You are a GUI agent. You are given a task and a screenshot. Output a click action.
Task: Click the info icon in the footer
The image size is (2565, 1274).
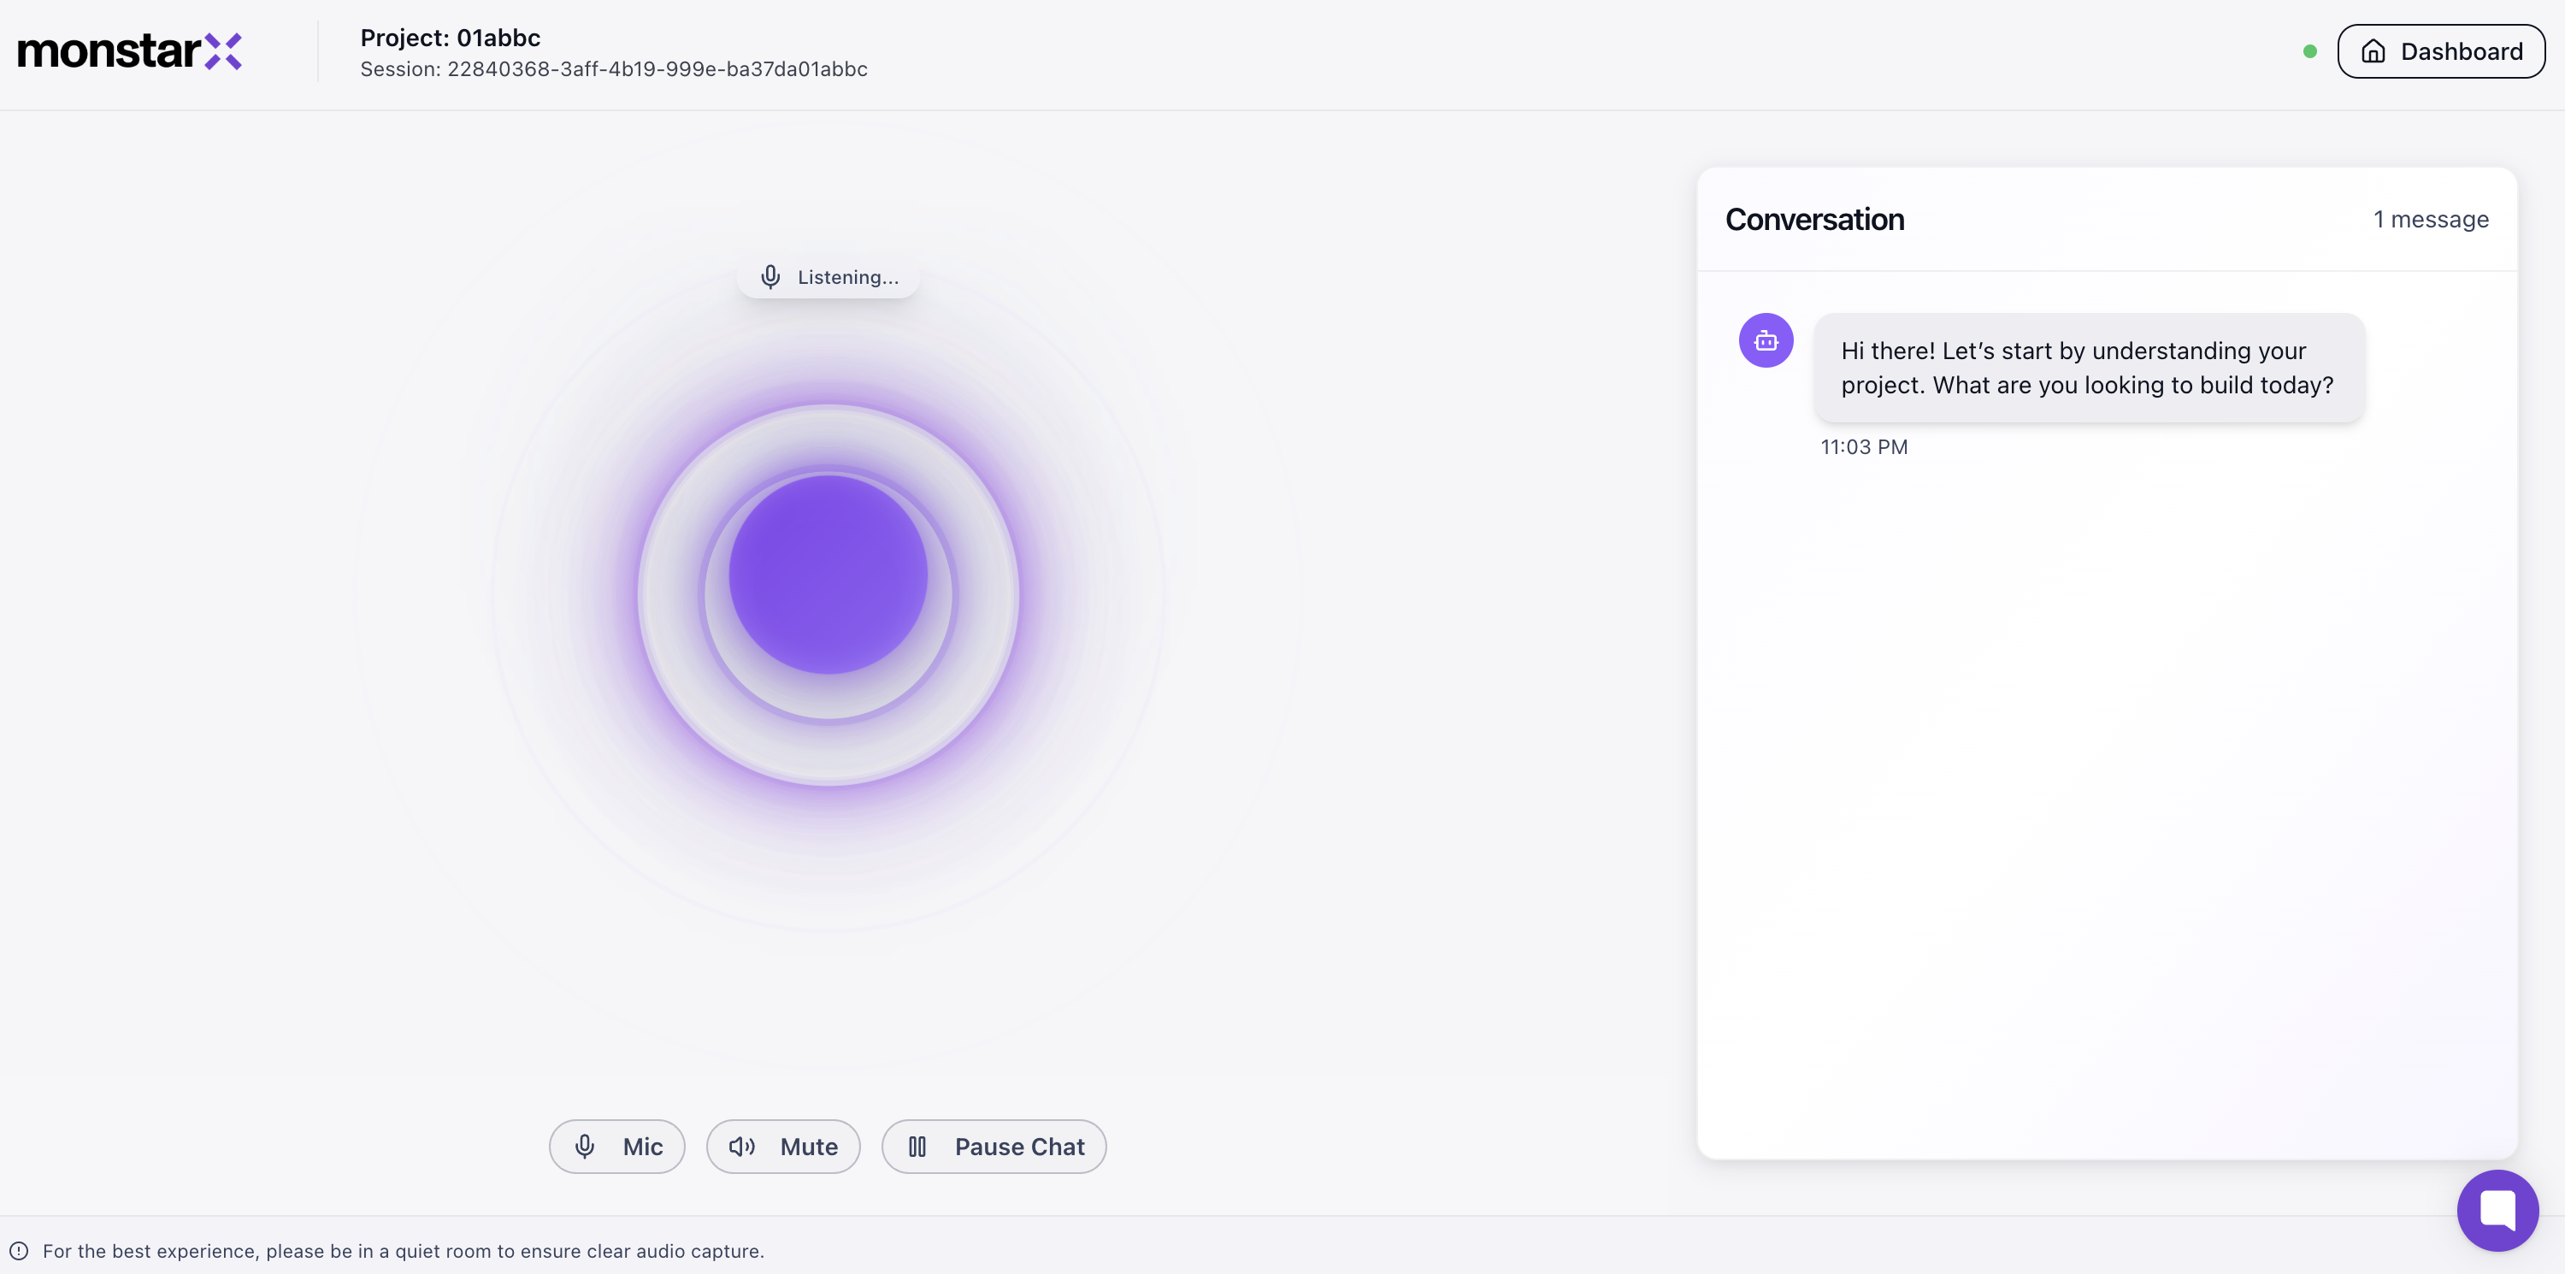coord(19,1251)
